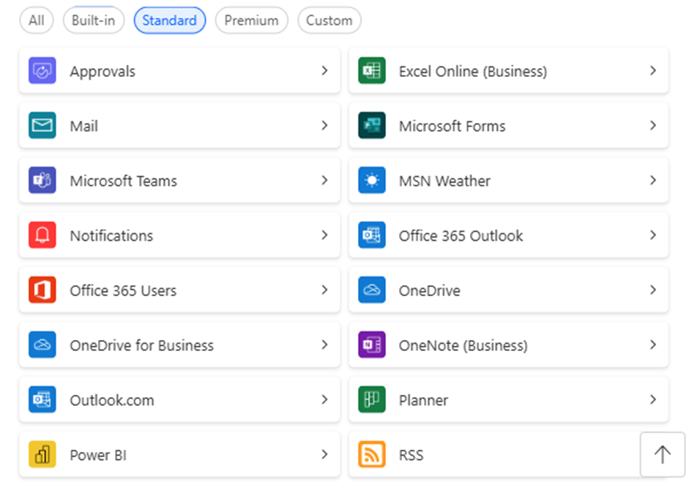This screenshot has height=482, width=689.
Task: Open the RSS connector label
Action: 411,455
